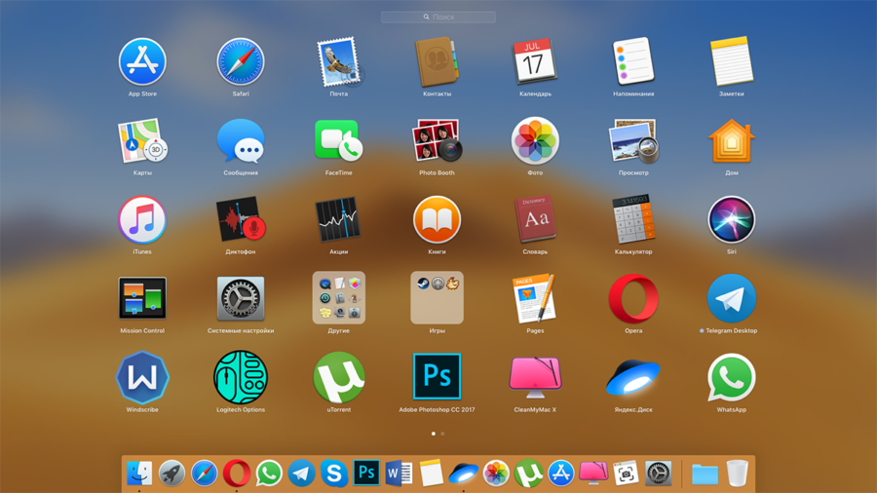Launch the Windscribe VPN app

coord(142,378)
